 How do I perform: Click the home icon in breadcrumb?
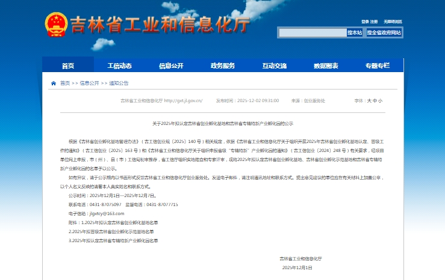(54, 84)
